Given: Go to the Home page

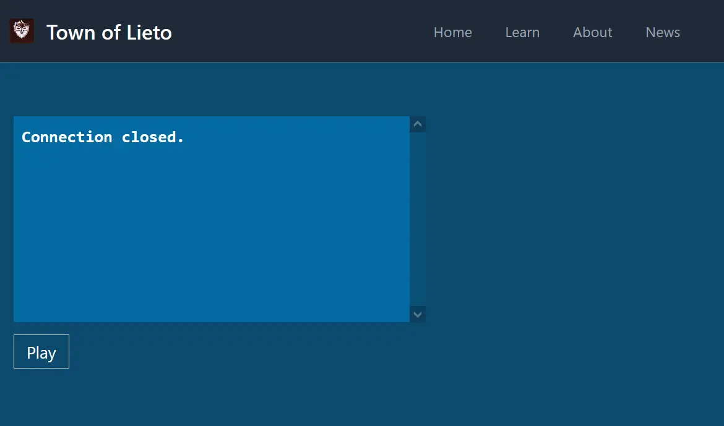Looking at the screenshot, I should (452, 32).
